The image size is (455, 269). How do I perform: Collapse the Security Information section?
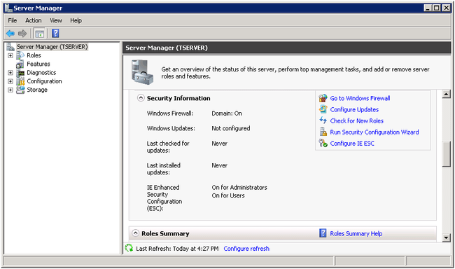point(141,98)
